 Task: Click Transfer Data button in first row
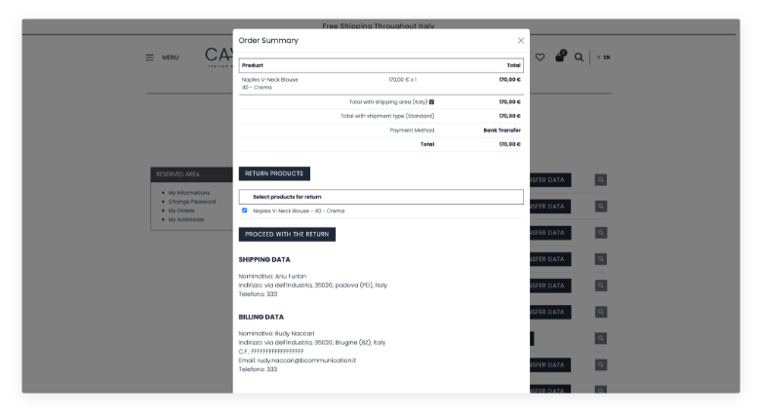pos(549,180)
